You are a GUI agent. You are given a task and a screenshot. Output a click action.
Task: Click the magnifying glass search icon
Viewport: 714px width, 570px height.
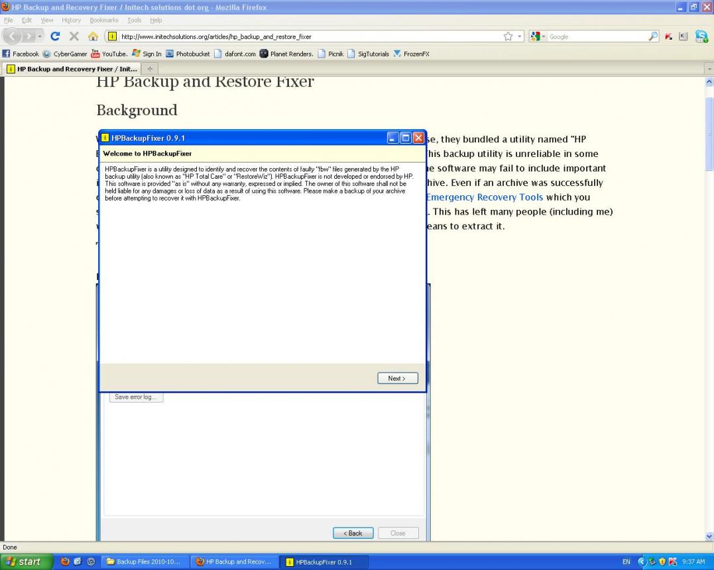[653, 36]
